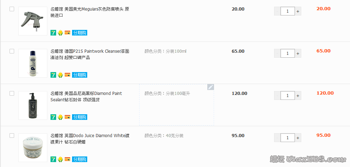This screenshot has height=167, width=350.
Task: Click the 分期购 badge for Meguiars sprayer
Action: 79,33
